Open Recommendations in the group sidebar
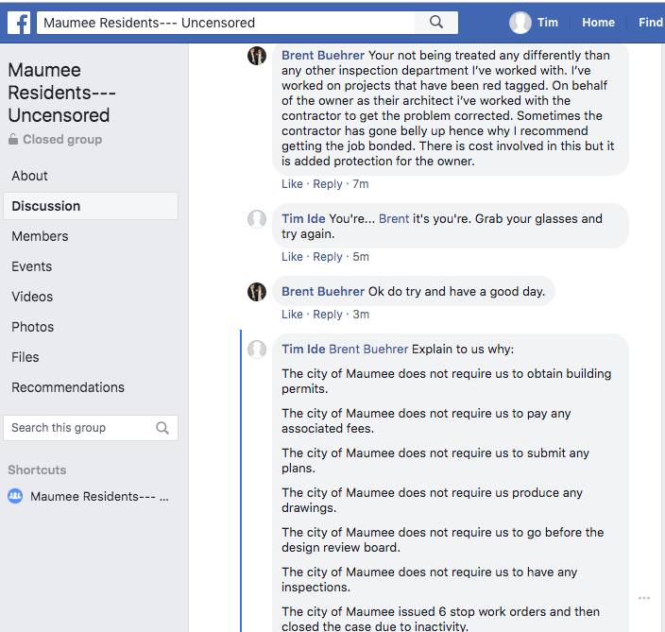The image size is (665, 632). 68,387
